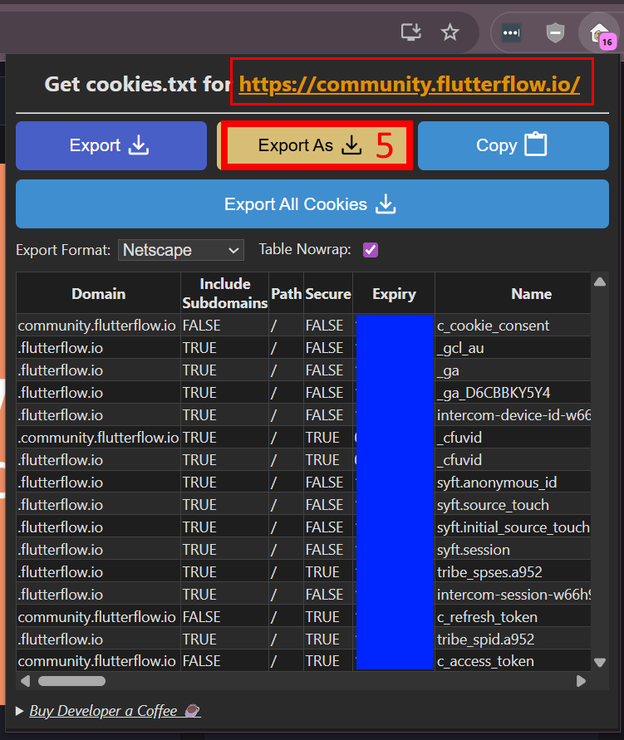Copy cookies to clipboard
Screen dimensions: 624x740
(513, 145)
